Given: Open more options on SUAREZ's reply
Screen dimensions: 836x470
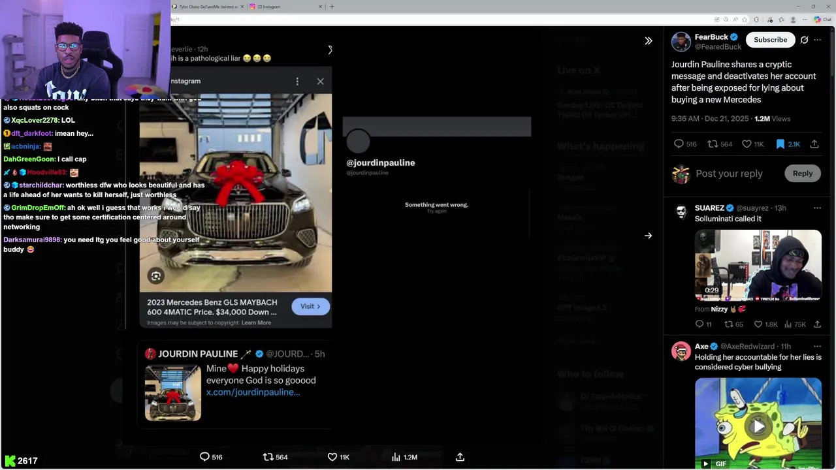Looking at the screenshot, I should click(817, 208).
